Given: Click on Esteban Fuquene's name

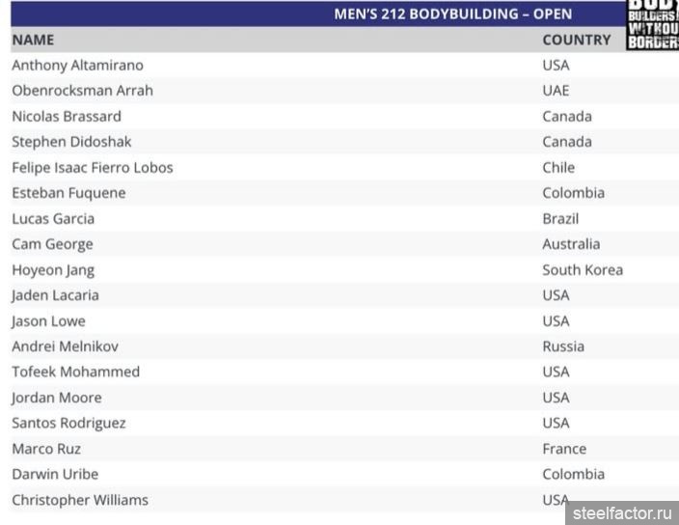Looking at the screenshot, I should [x=68, y=193].
